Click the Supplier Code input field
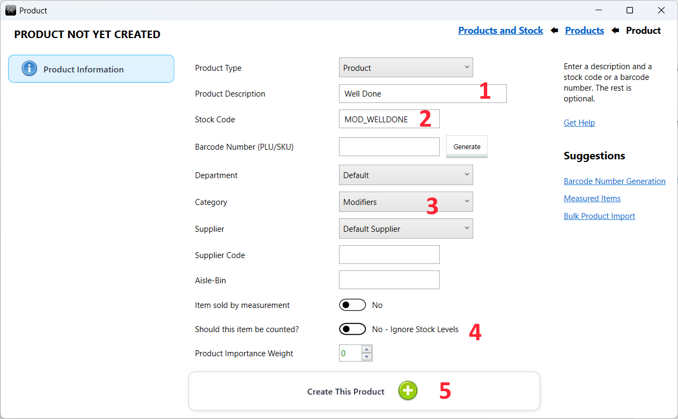 (x=389, y=254)
